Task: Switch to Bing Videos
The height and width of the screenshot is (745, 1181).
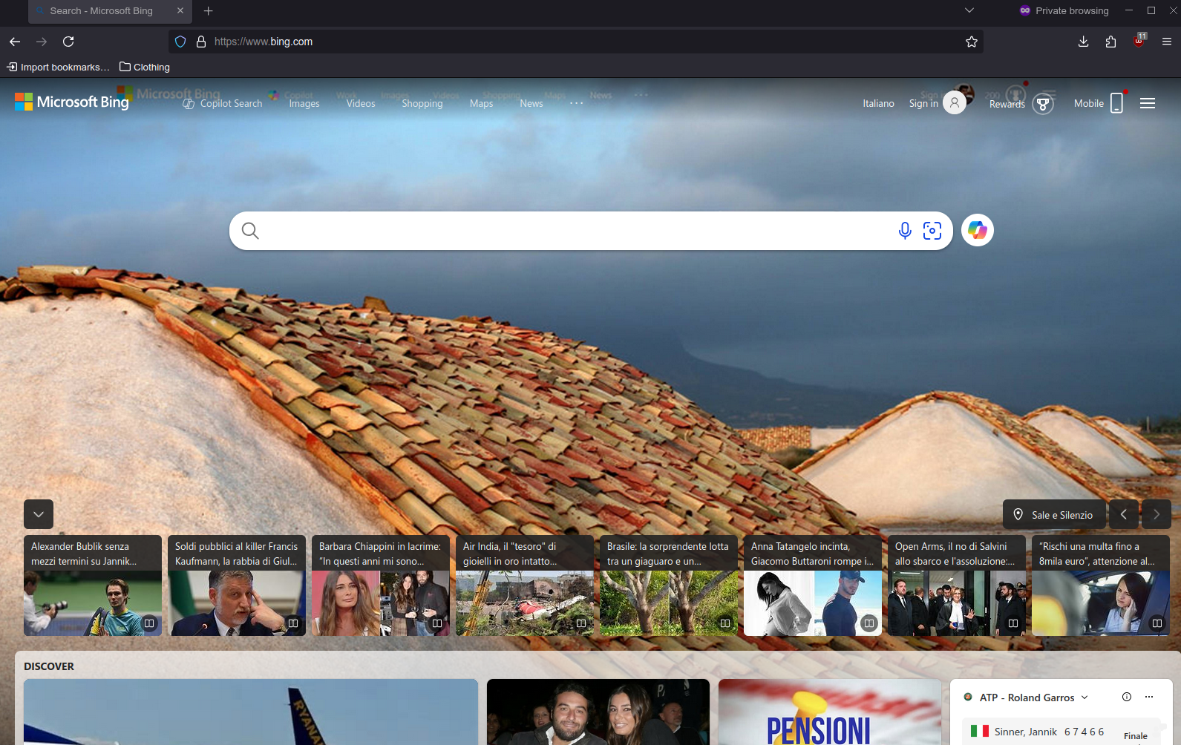Action: click(x=361, y=103)
